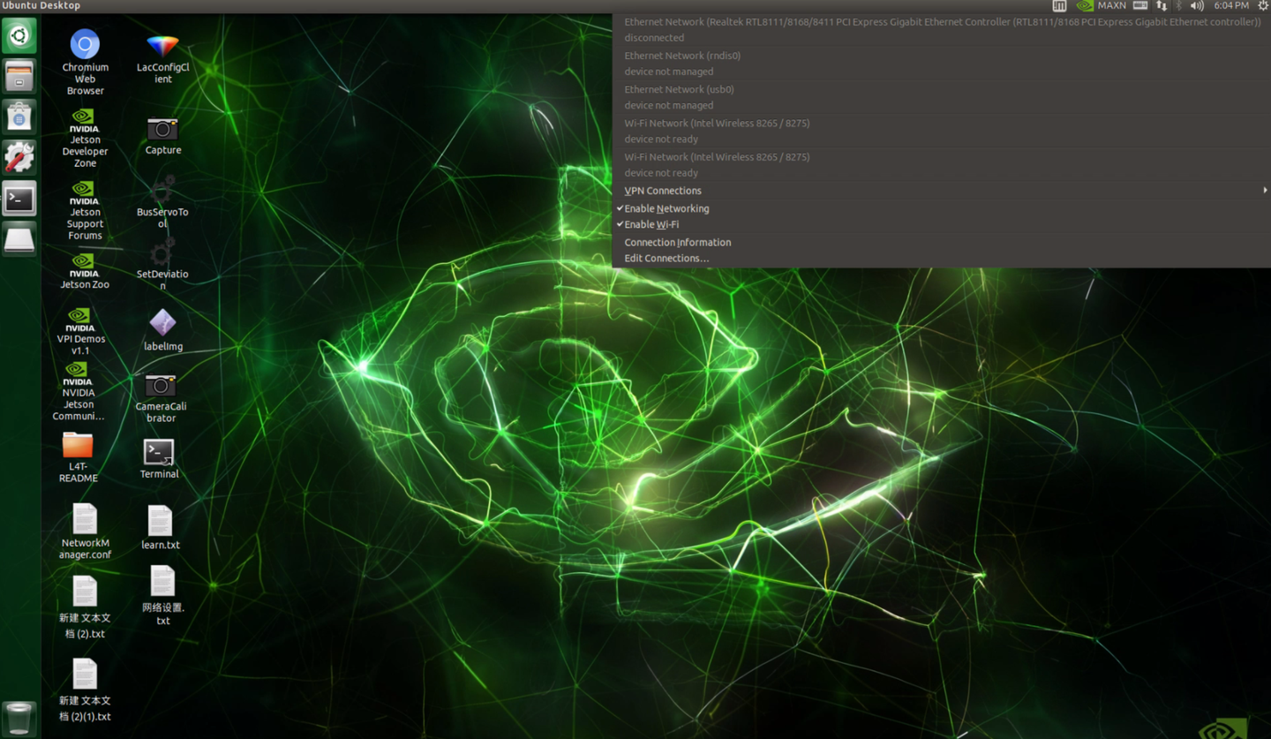Select the VPI Demos v1.1 shortcut
1271x739 pixels.
tap(80, 332)
